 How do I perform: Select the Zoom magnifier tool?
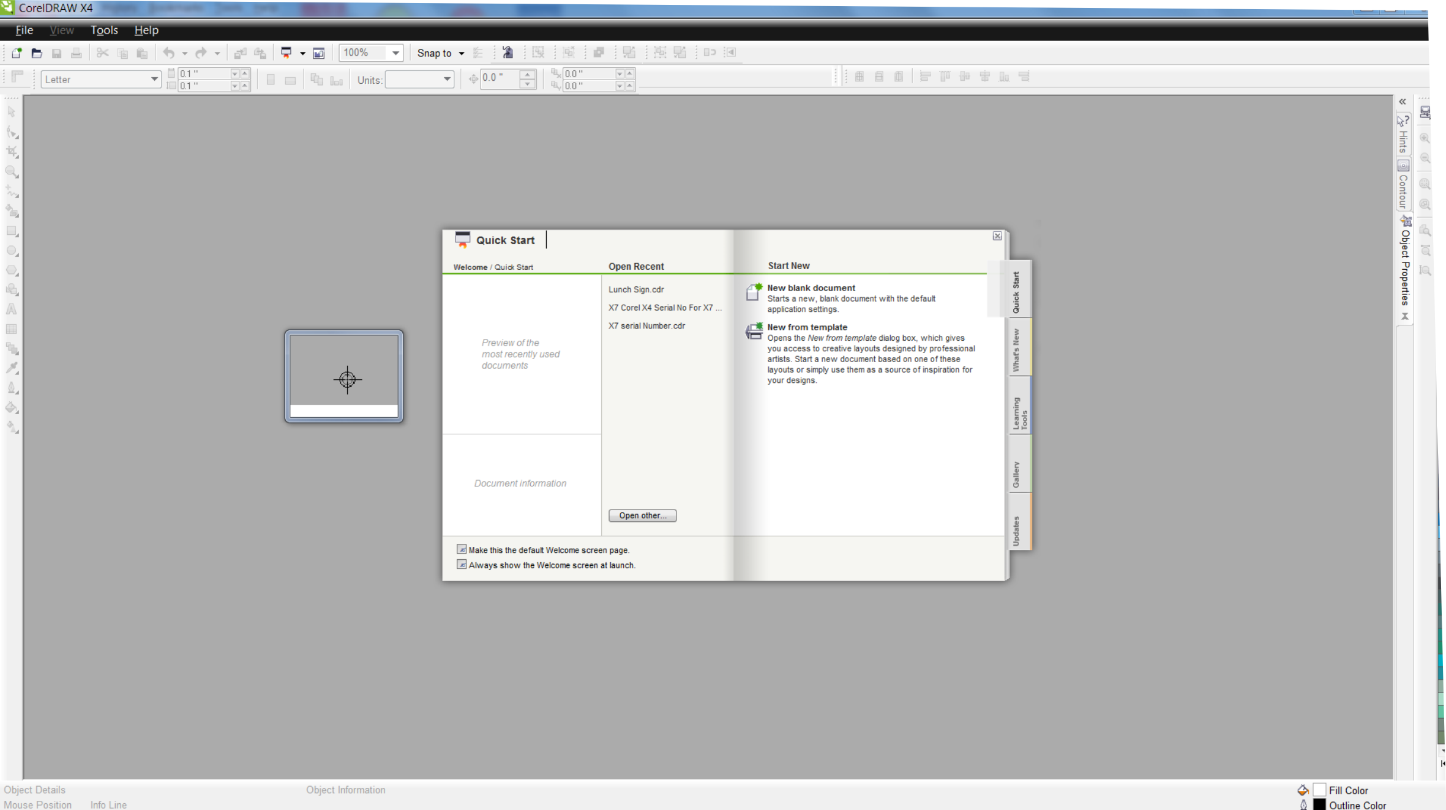12,172
